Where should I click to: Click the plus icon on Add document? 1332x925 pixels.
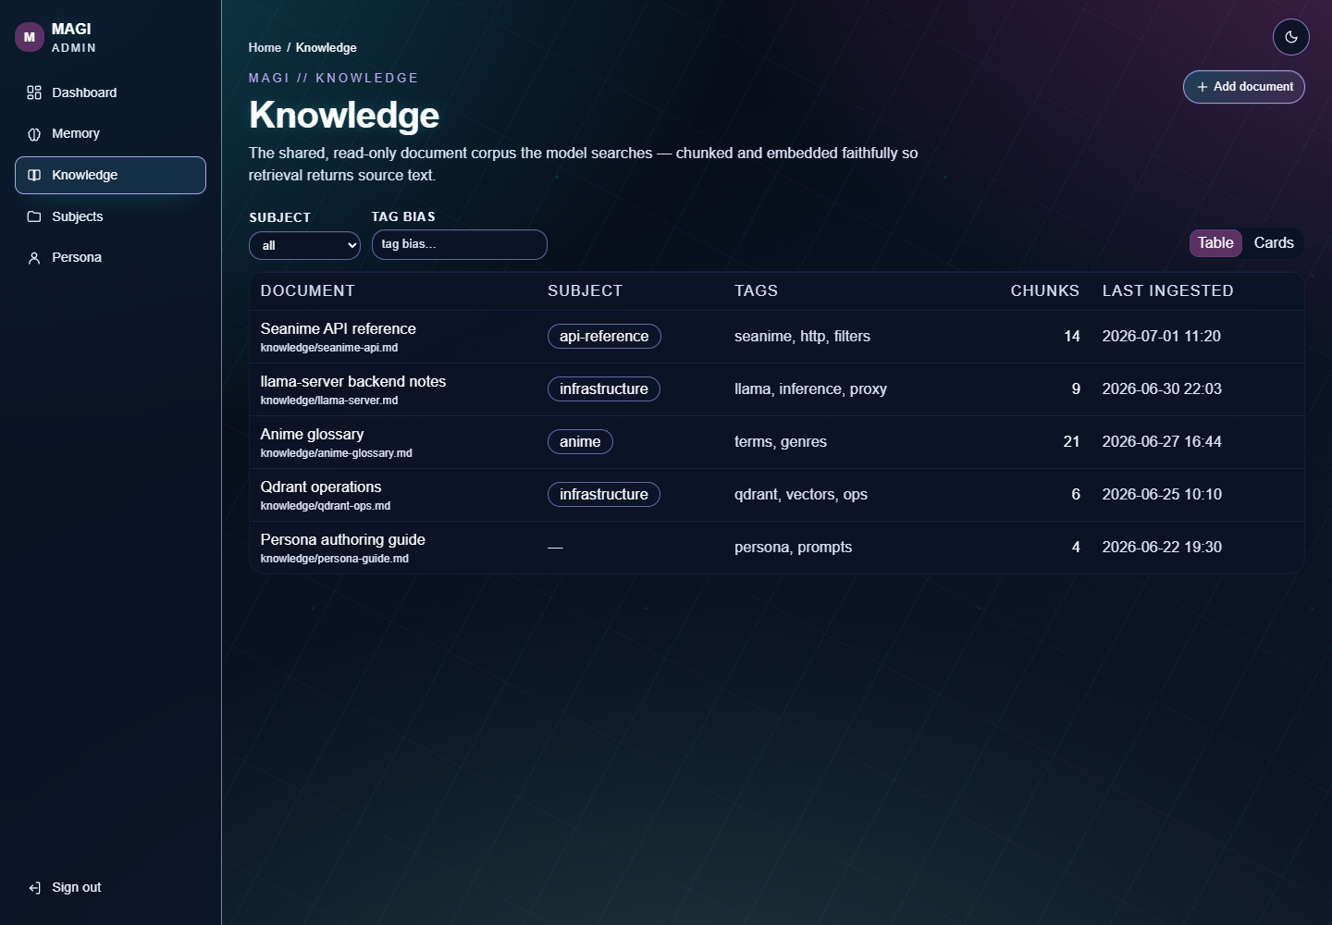point(1202,87)
